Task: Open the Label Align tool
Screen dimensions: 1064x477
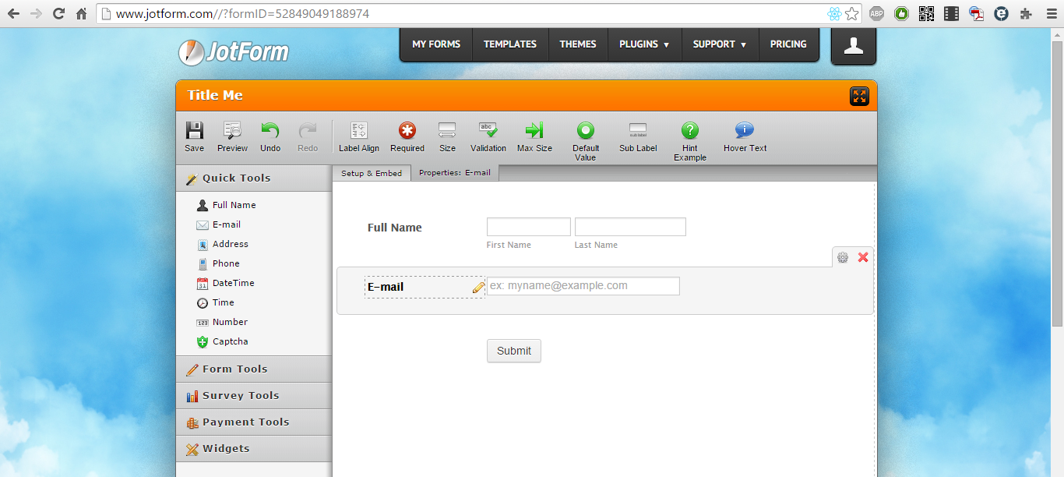Action: pyautogui.click(x=359, y=131)
